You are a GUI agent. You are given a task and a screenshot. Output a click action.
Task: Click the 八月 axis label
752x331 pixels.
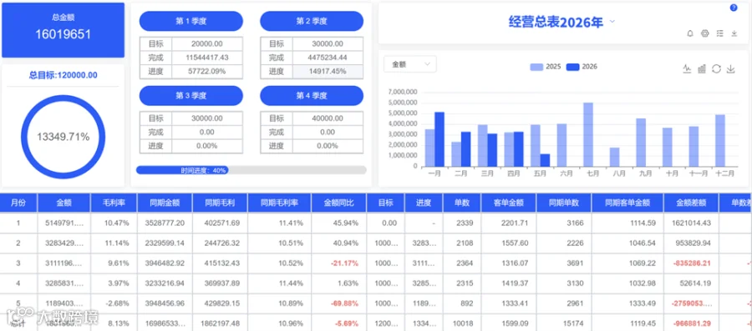pyautogui.click(x=619, y=174)
